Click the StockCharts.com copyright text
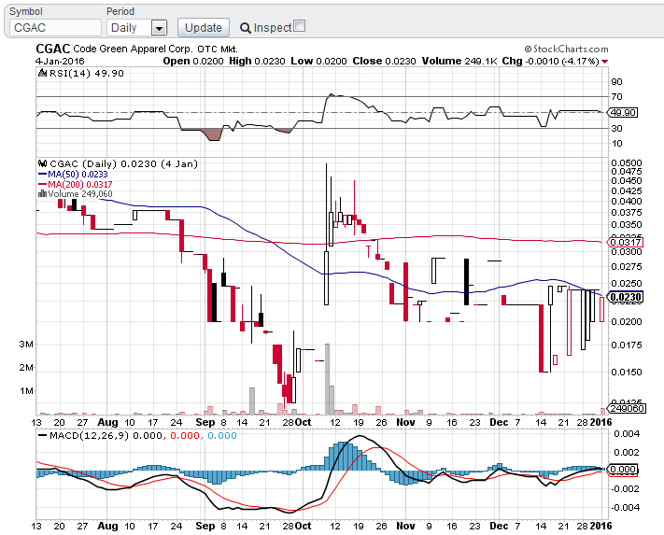This screenshot has height=535, width=664. (566, 49)
